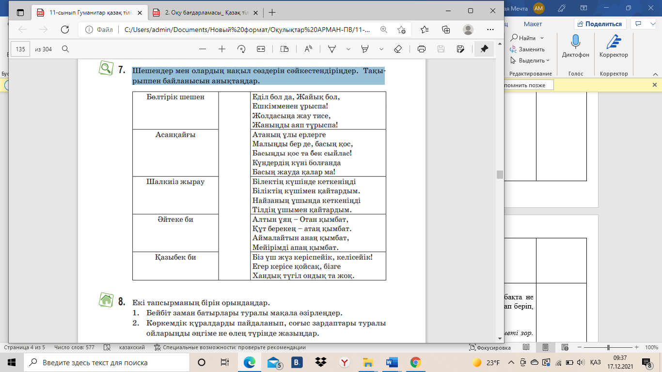Click the zoom magnifier in the address bar
Image resolution: width=662 pixels, height=372 pixels.
click(384, 30)
